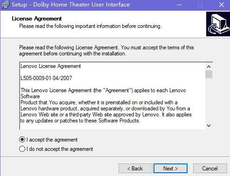Choose "I do not accept the agreement"
The width and height of the screenshot is (230, 176).
(22, 149)
